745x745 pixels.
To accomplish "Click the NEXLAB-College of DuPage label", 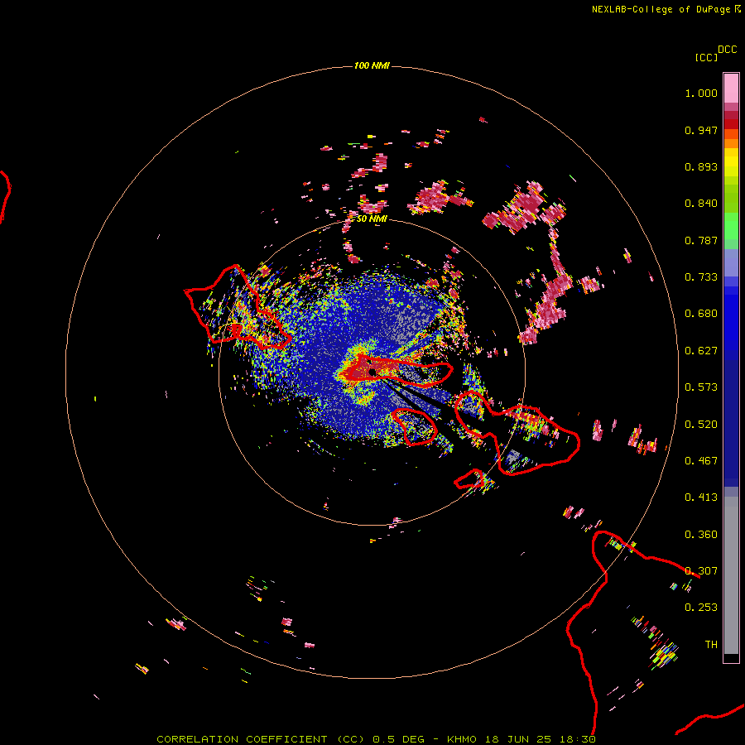I will pyautogui.click(x=661, y=9).
